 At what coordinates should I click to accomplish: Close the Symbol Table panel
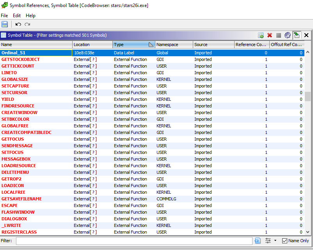click(x=306, y=36)
